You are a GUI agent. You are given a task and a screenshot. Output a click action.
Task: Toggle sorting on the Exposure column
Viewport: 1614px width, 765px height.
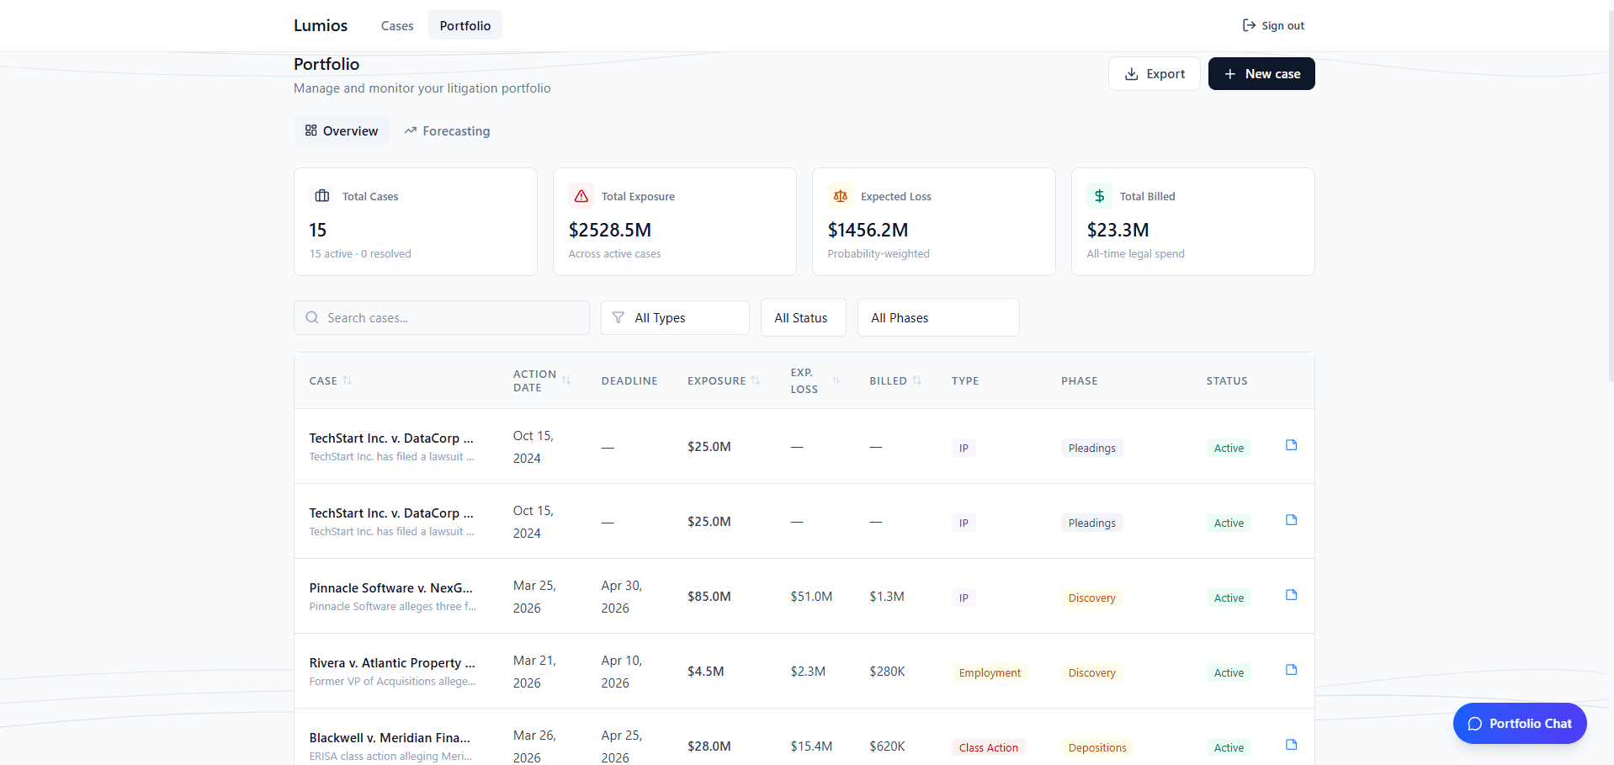pyautogui.click(x=754, y=380)
